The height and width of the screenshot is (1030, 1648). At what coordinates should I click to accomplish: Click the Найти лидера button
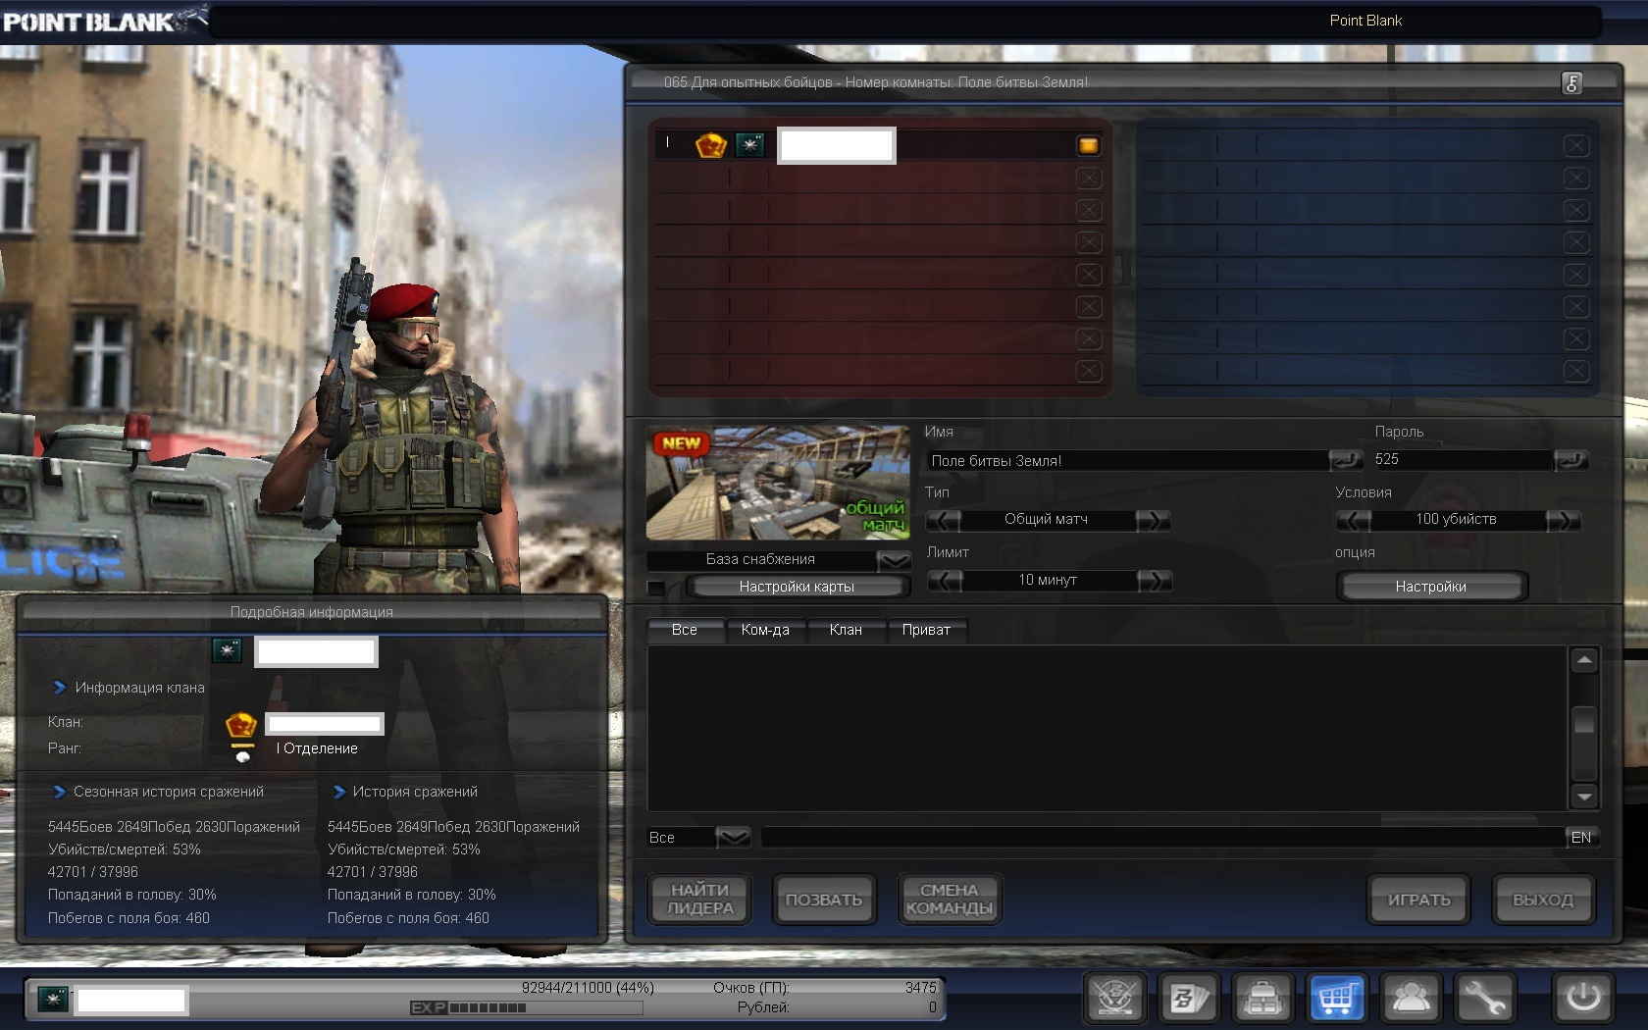point(700,900)
